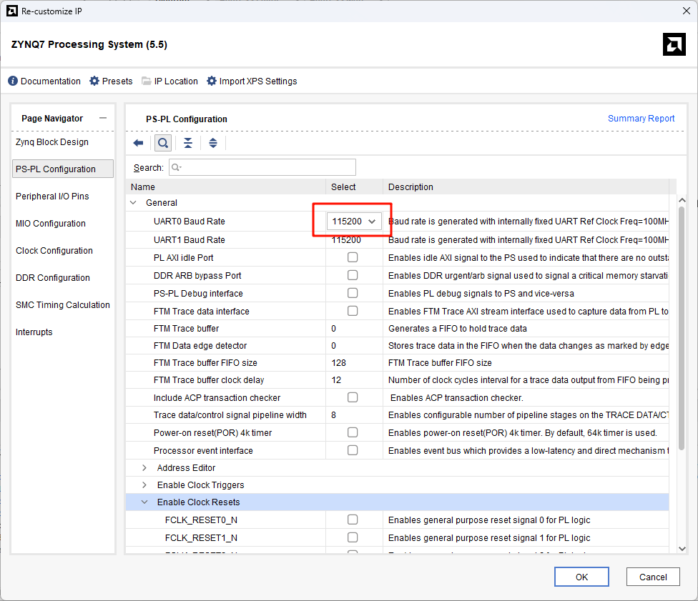Open Documentation info icon

(x=13, y=81)
